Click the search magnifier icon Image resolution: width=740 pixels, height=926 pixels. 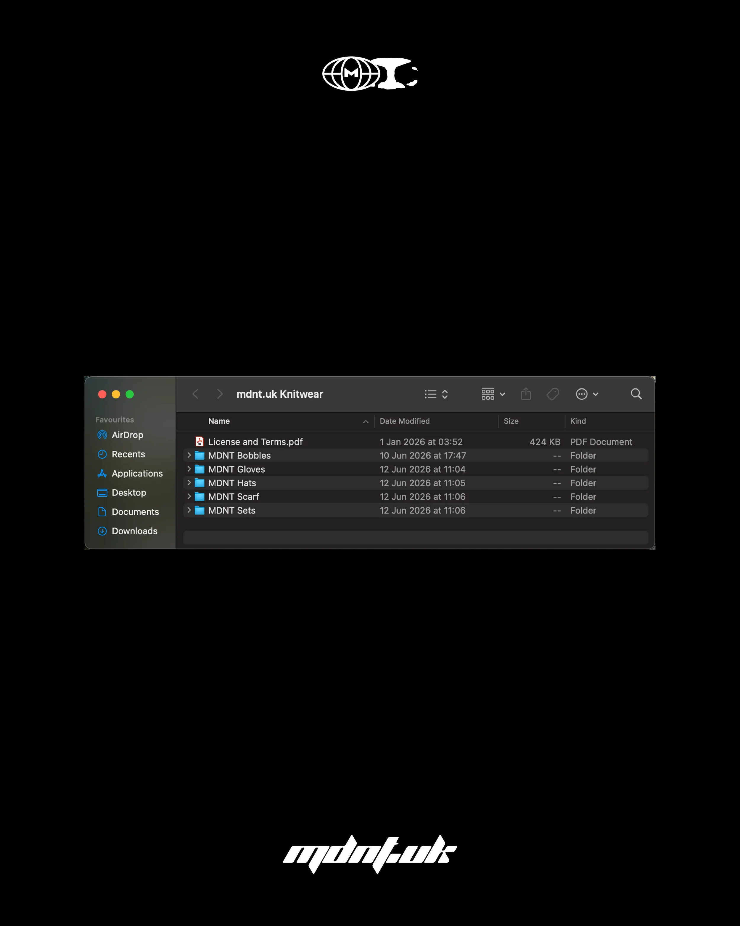click(636, 394)
